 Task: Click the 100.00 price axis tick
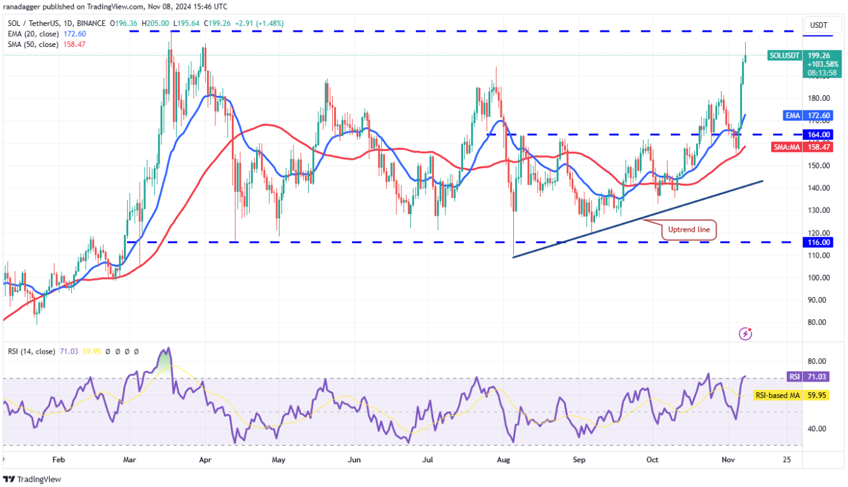tap(818, 277)
